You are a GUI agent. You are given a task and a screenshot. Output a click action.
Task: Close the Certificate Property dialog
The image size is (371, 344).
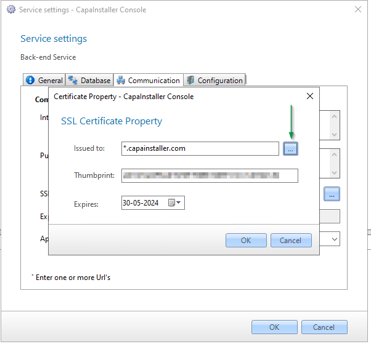tap(310, 96)
